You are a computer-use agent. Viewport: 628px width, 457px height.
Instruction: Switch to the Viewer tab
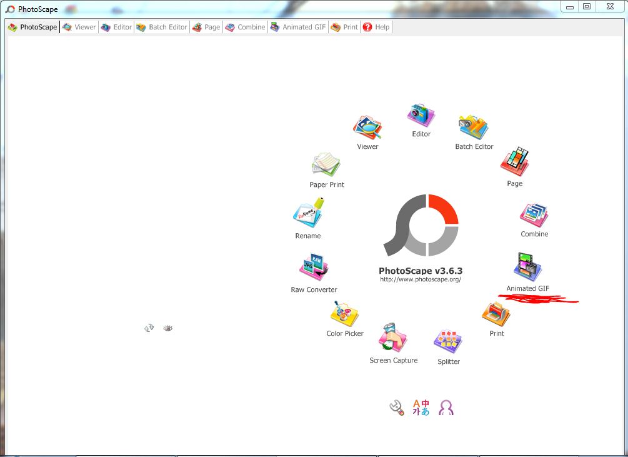(79, 28)
